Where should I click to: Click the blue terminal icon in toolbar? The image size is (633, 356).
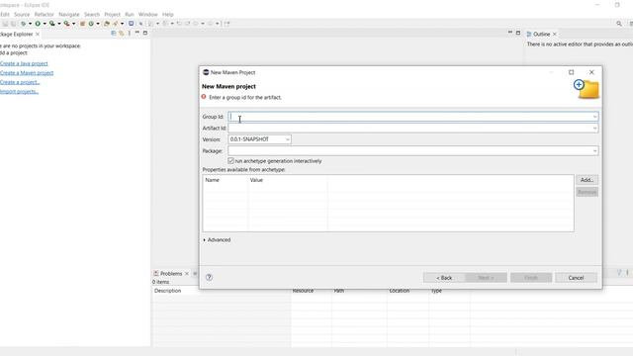[x=132, y=24]
